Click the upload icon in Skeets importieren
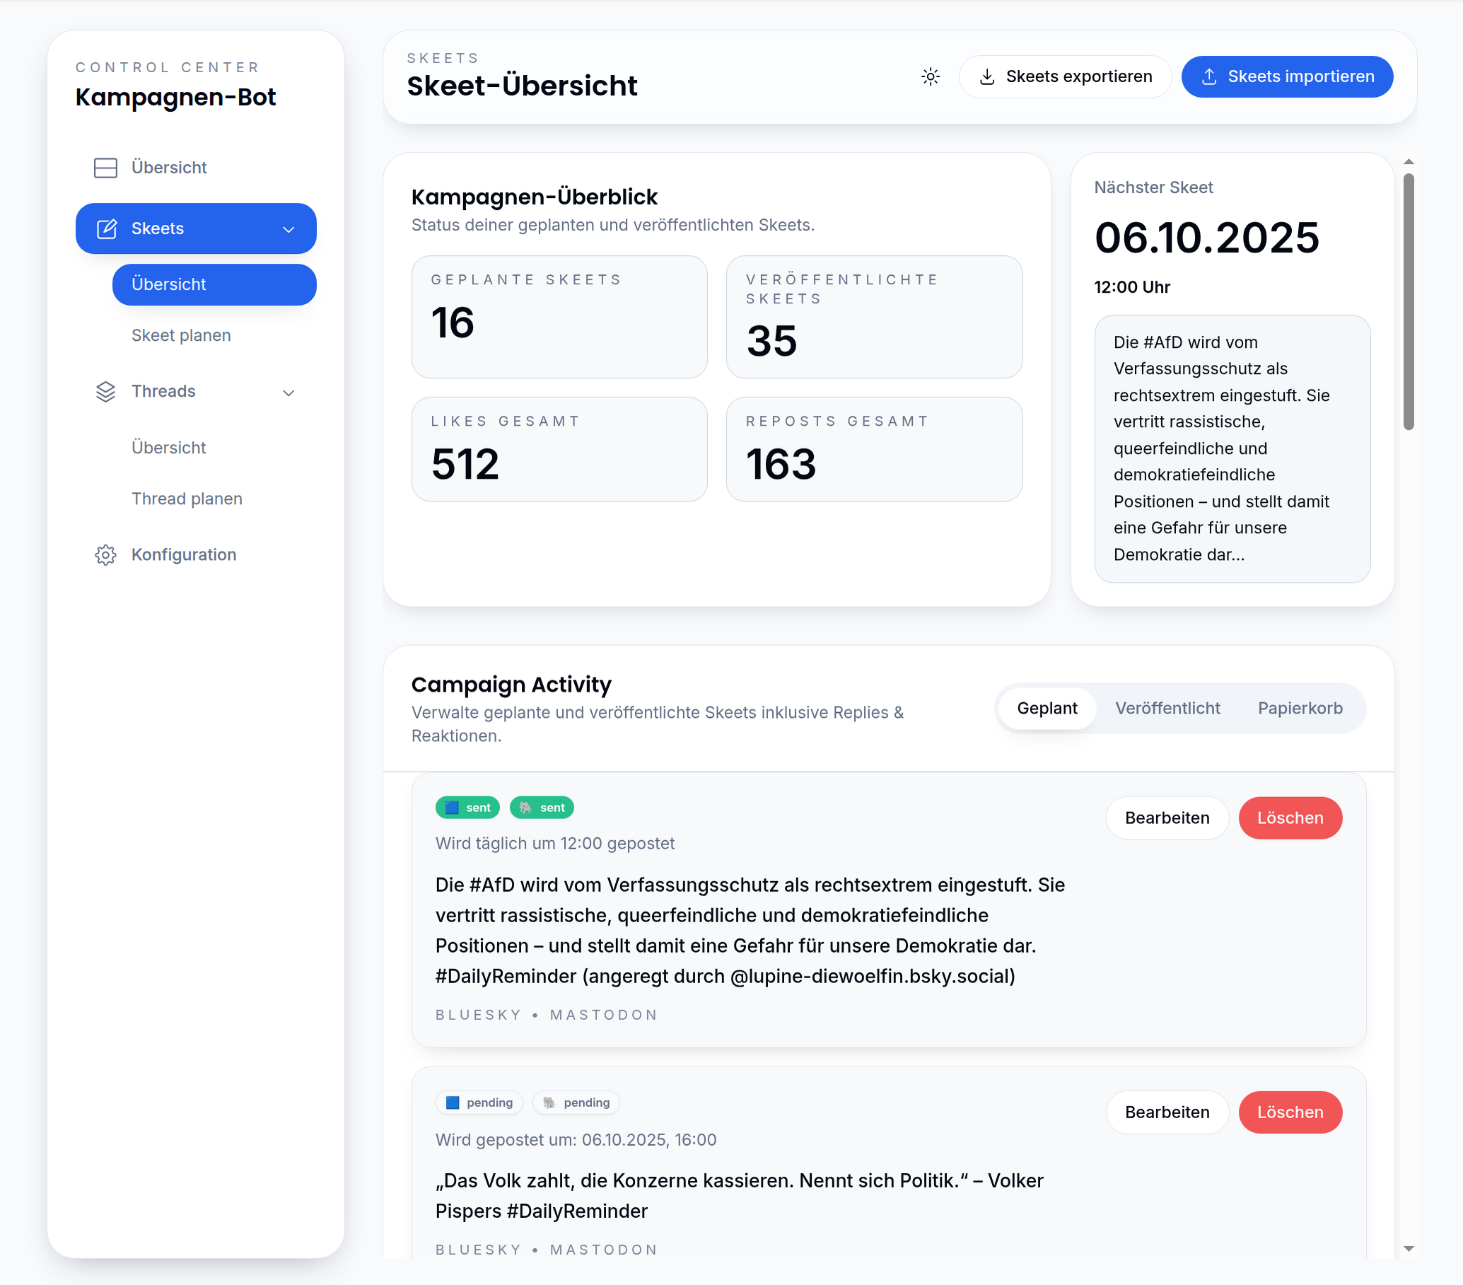1463x1285 pixels. [x=1208, y=76]
